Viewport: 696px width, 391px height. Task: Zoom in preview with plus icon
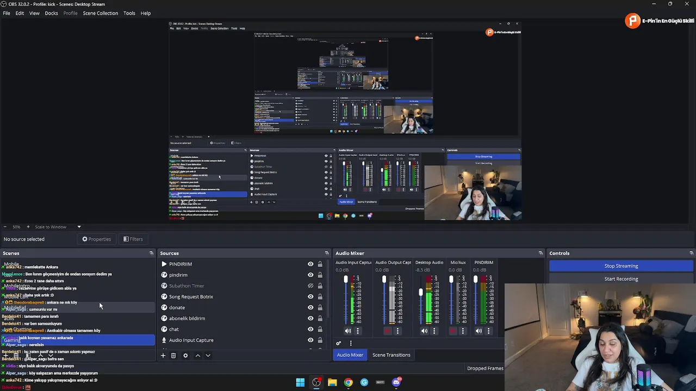(x=28, y=226)
